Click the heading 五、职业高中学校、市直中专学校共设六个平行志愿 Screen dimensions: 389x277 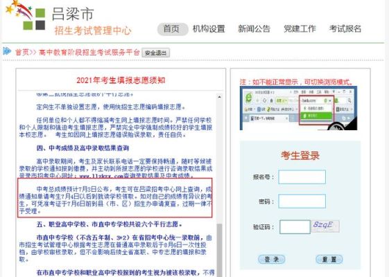[x=109, y=224]
